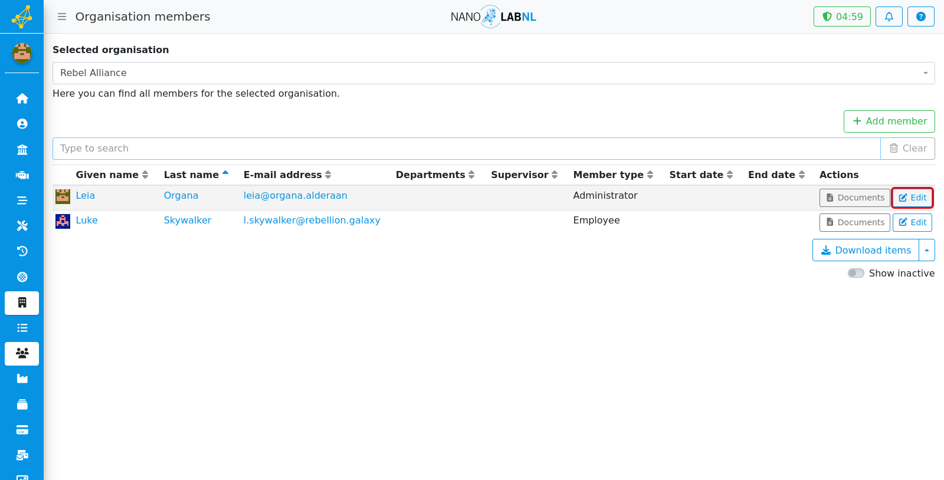Click the Download items button
This screenshot has height=480, width=944.
coord(866,250)
